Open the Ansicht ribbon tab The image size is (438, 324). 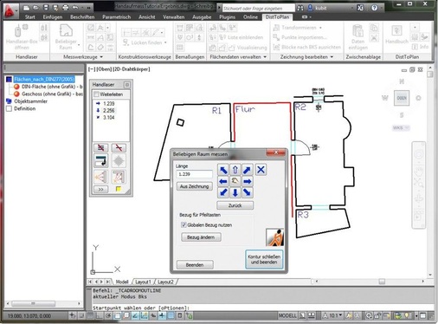(147, 17)
